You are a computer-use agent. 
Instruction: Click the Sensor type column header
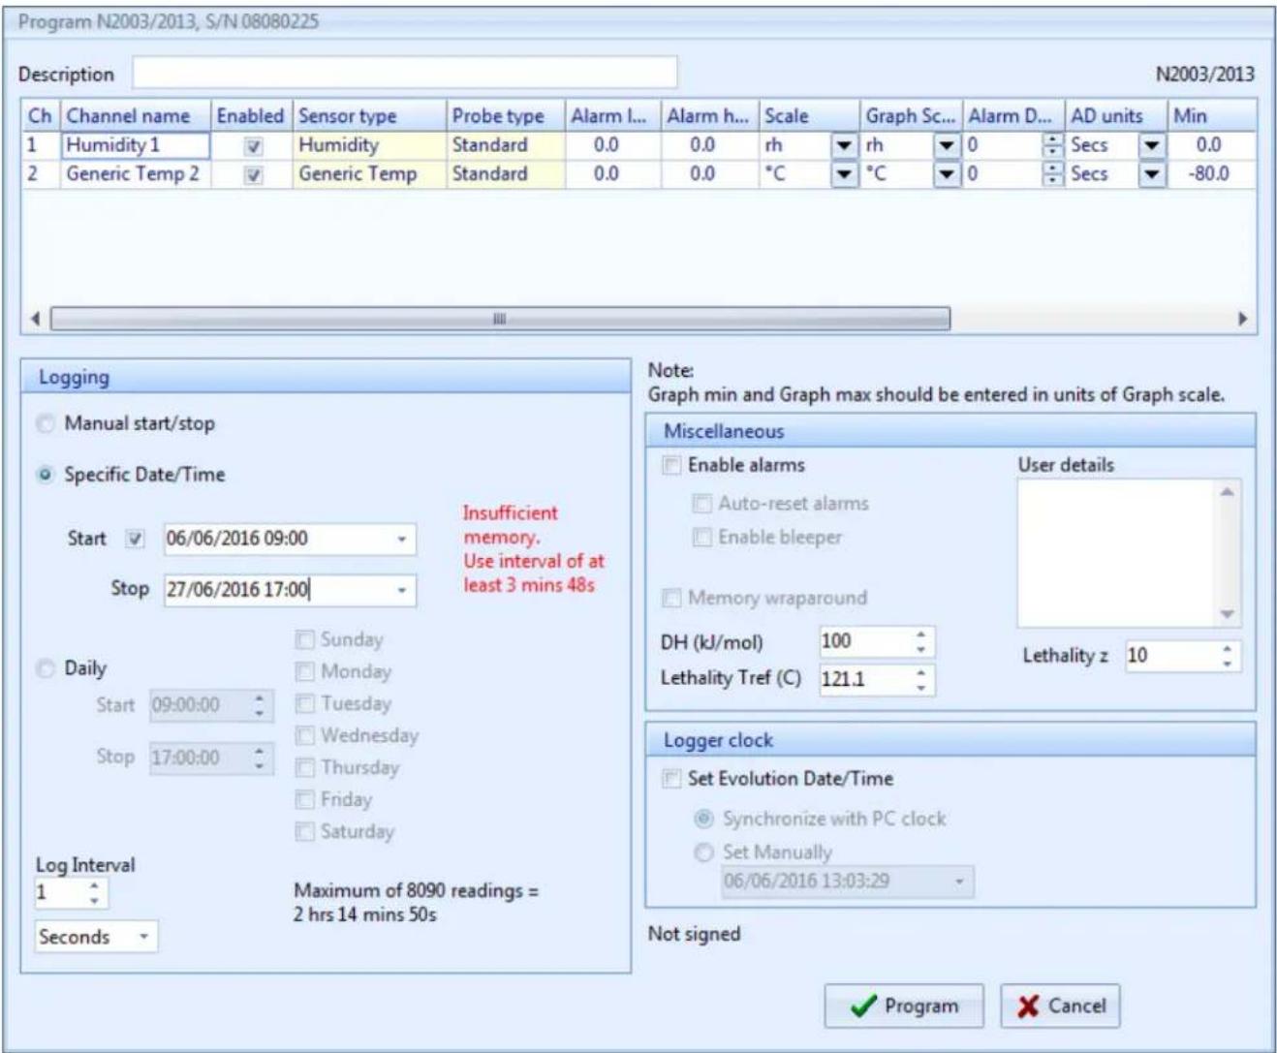pos(369,116)
